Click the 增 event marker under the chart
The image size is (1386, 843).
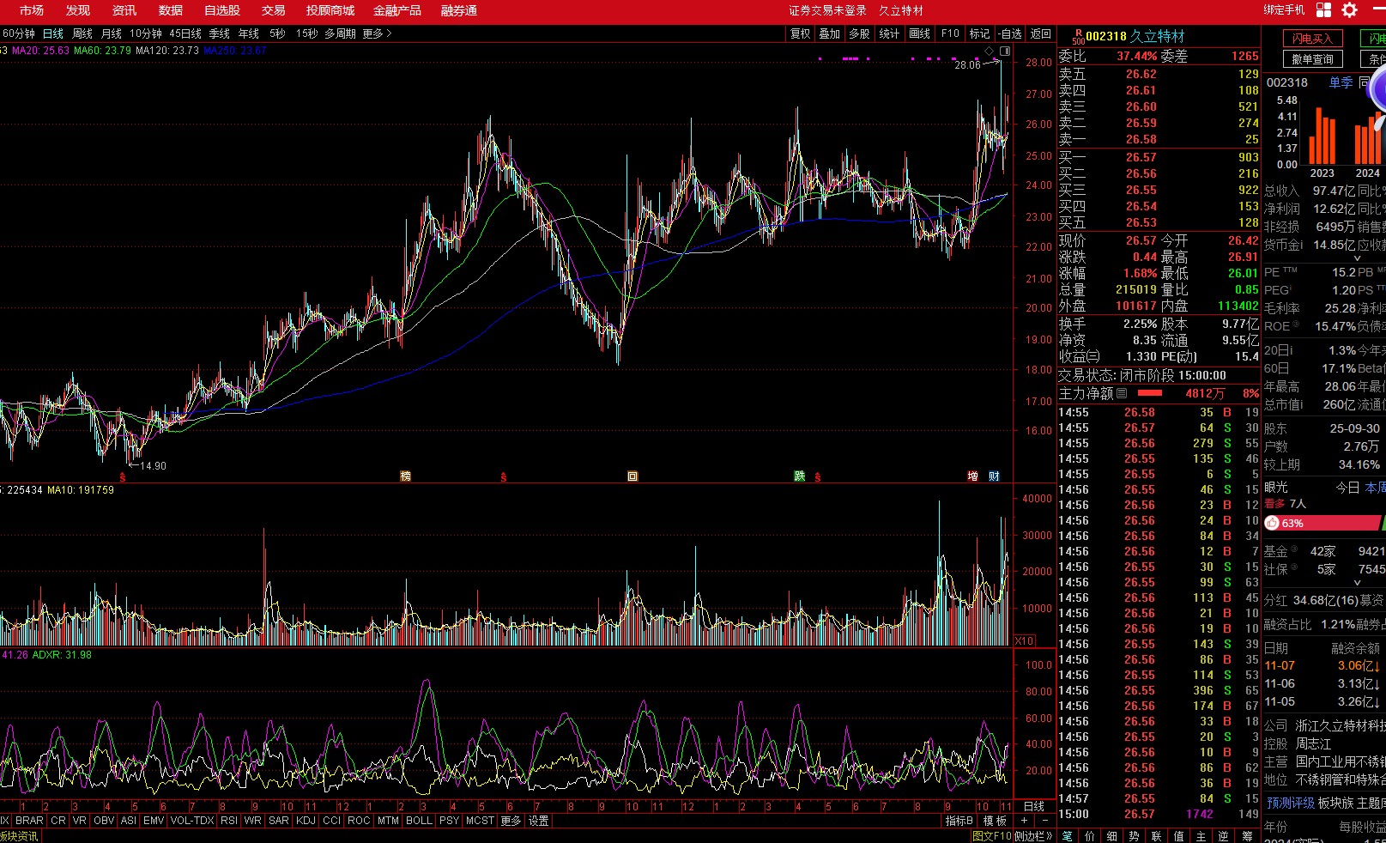973,476
